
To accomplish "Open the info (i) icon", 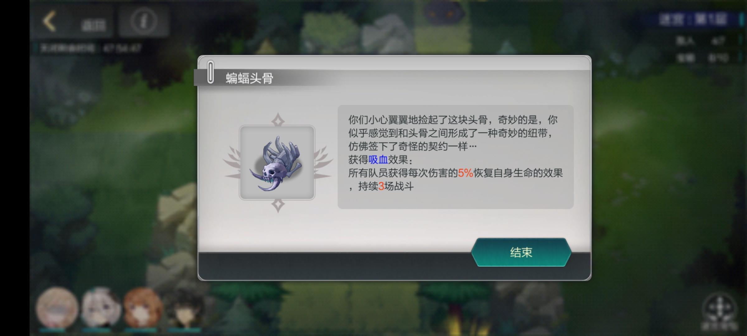I will coord(143,21).
